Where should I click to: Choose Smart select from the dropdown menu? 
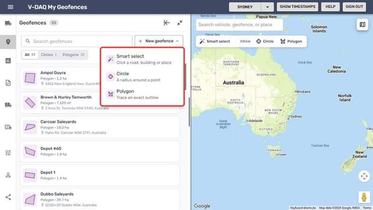pyautogui.click(x=142, y=59)
